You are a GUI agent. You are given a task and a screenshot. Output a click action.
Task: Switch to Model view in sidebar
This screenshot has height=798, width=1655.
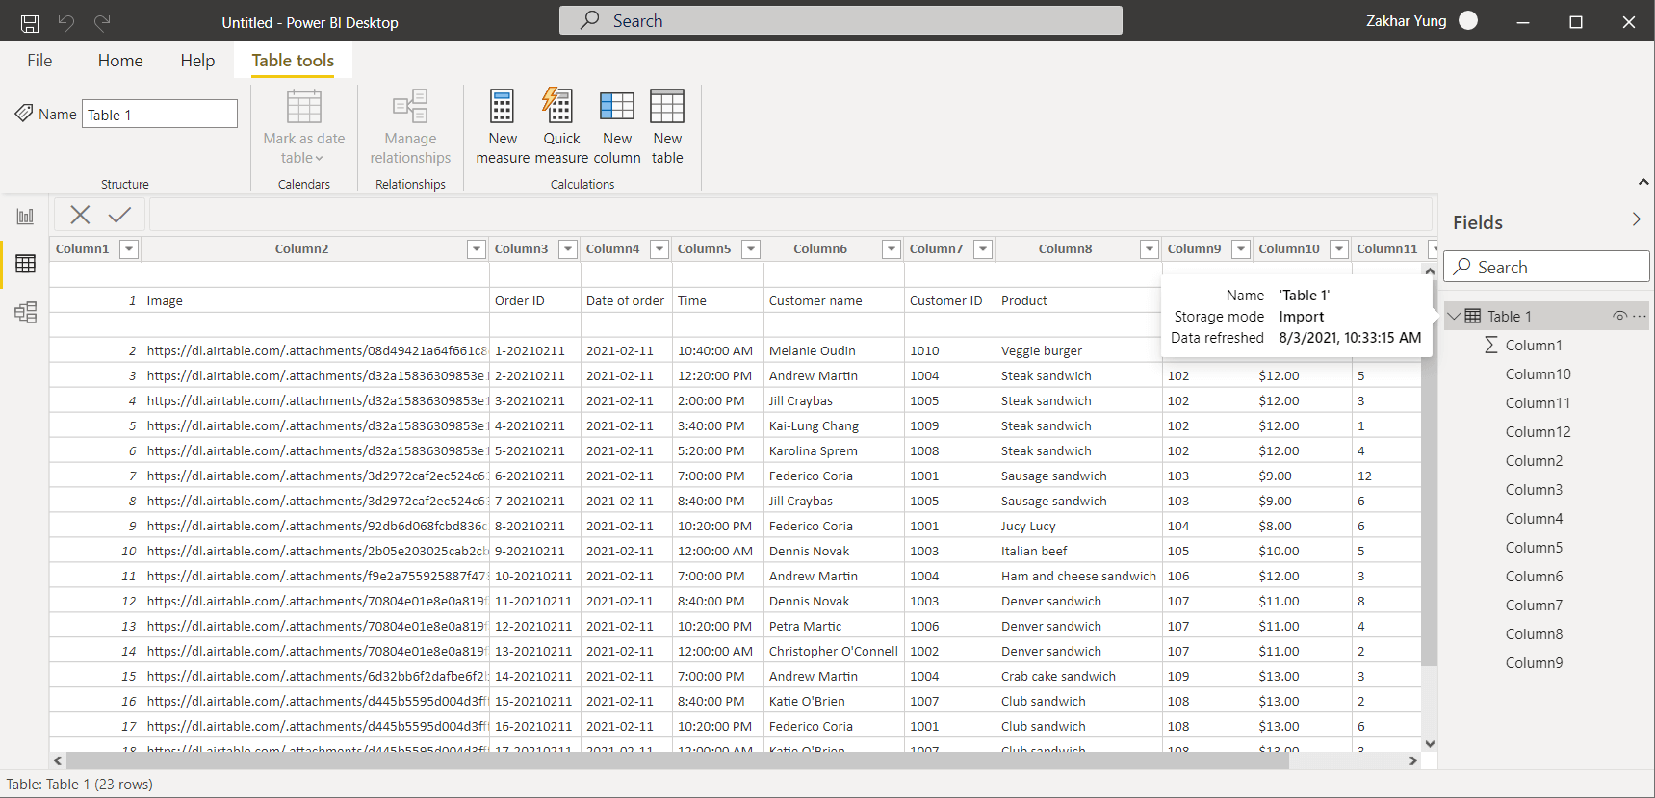tap(25, 312)
